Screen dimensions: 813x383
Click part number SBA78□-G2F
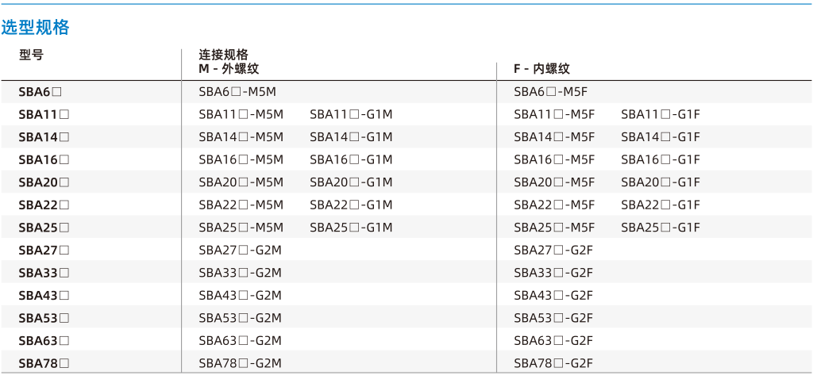[x=553, y=363]
